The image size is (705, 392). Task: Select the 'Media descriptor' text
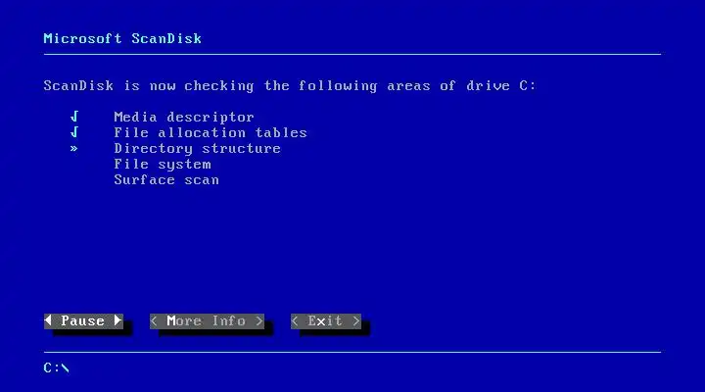[x=184, y=117]
